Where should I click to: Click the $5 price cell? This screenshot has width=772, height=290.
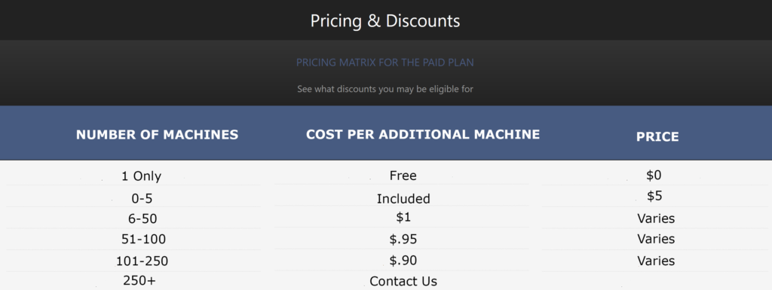(x=654, y=196)
